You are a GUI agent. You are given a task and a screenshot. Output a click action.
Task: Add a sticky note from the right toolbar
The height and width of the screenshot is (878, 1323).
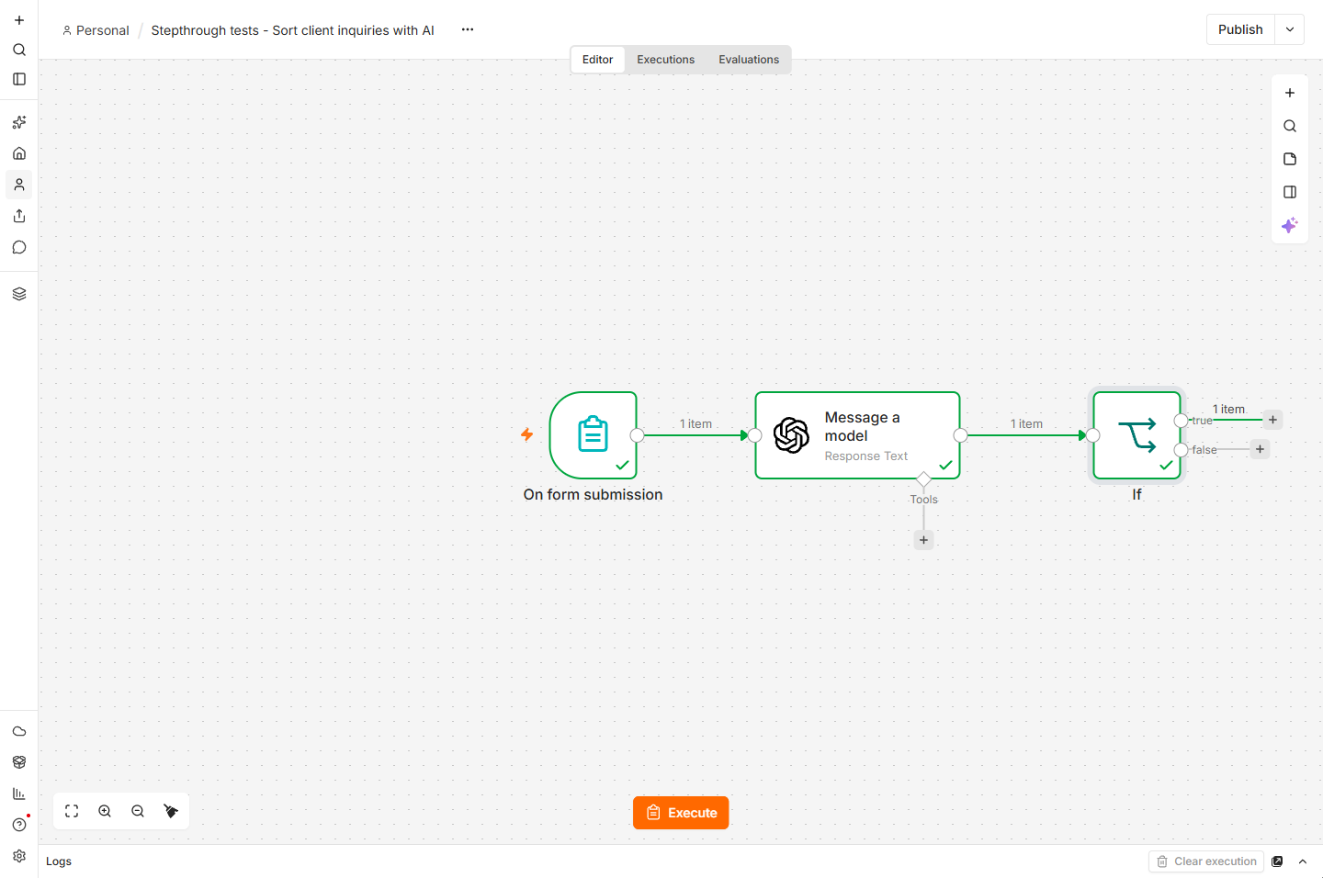click(1290, 159)
